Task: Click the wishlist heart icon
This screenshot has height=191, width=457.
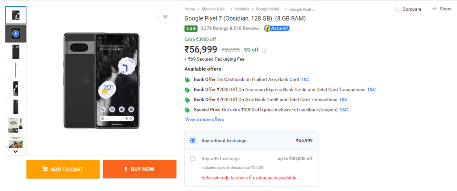Action: pyautogui.click(x=165, y=17)
